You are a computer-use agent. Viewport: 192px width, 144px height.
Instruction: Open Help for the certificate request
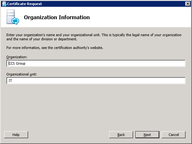coord(16,135)
